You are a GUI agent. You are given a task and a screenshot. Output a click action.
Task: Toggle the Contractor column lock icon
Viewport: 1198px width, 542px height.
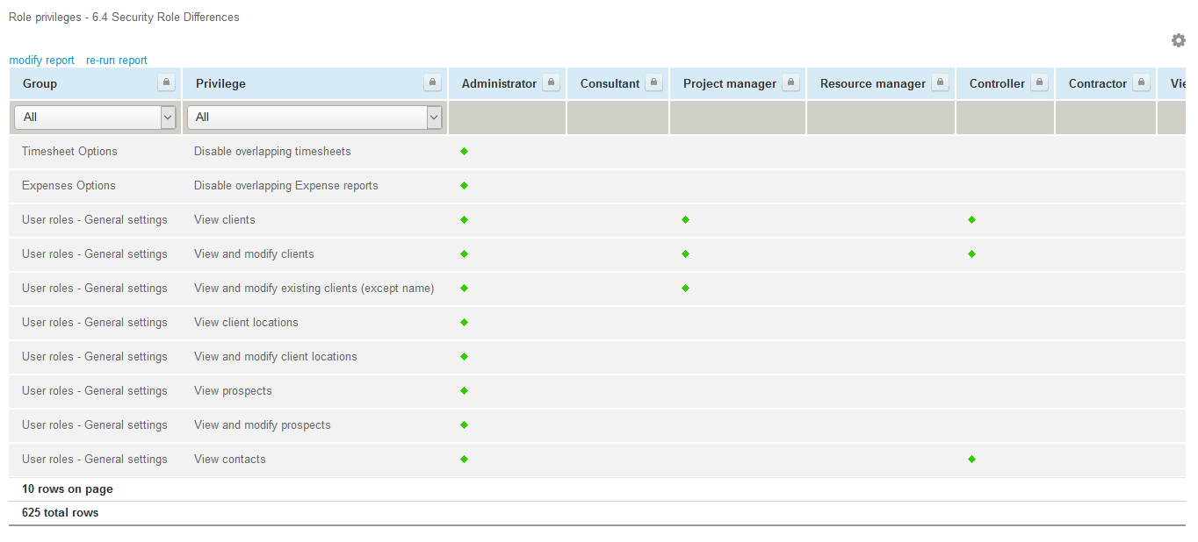click(x=1141, y=82)
